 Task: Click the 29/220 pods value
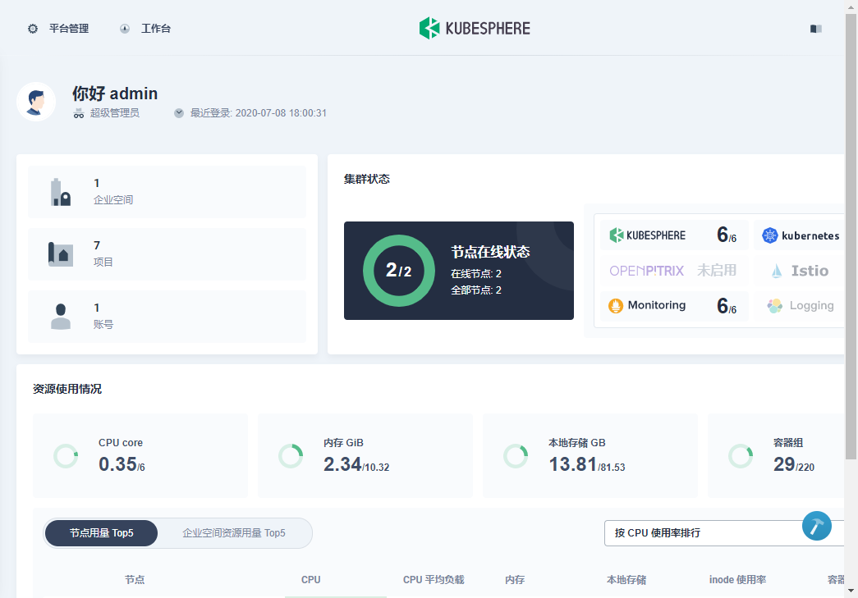pyautogui.click(x=793, y=464)
